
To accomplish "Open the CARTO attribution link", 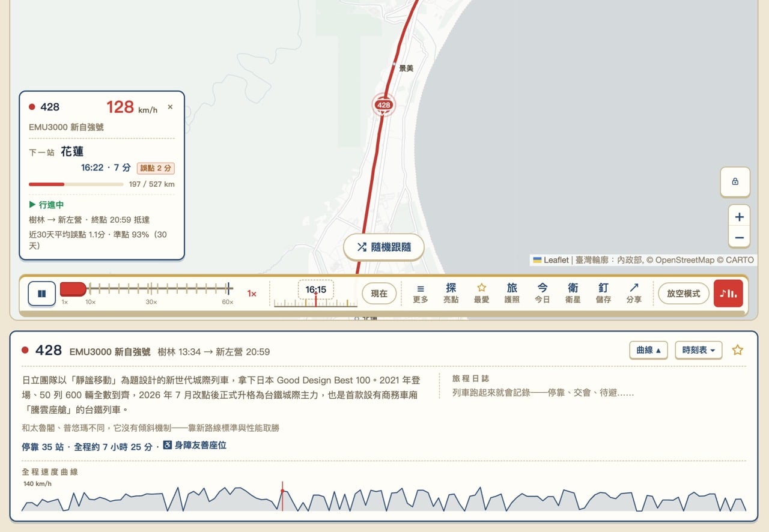I will pyautogui.click(x=739, y=260).
